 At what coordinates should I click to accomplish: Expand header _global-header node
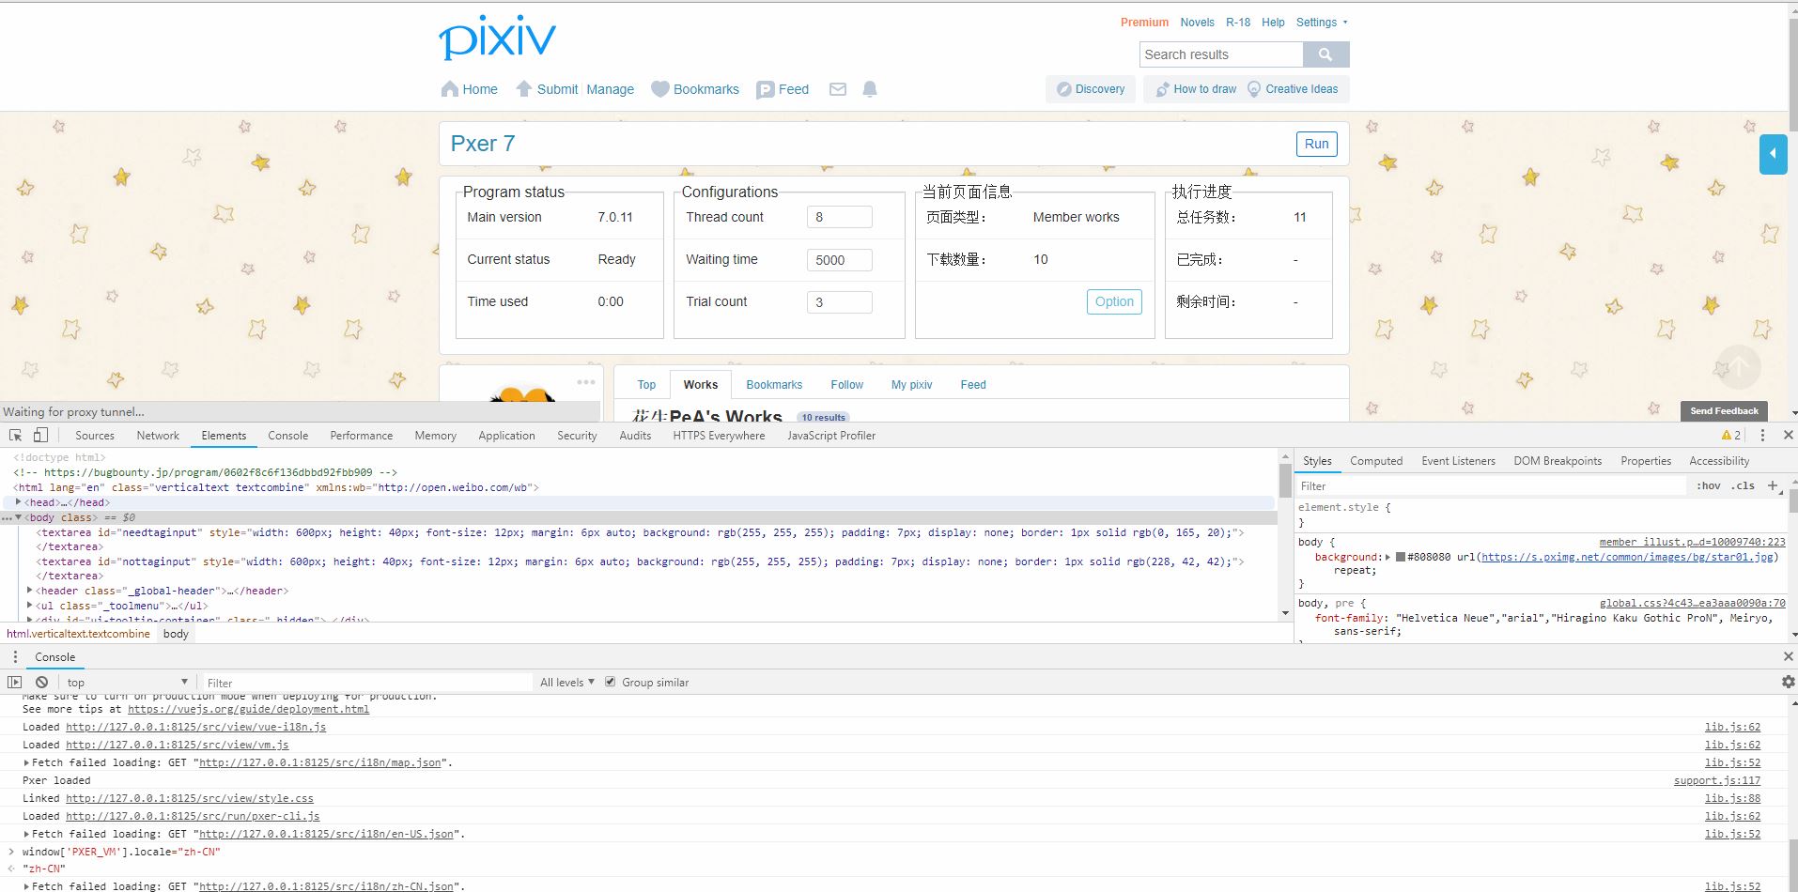[30, 591]
